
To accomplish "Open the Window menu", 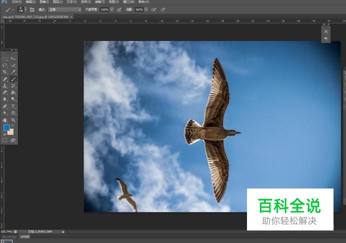I will point(128,2).
